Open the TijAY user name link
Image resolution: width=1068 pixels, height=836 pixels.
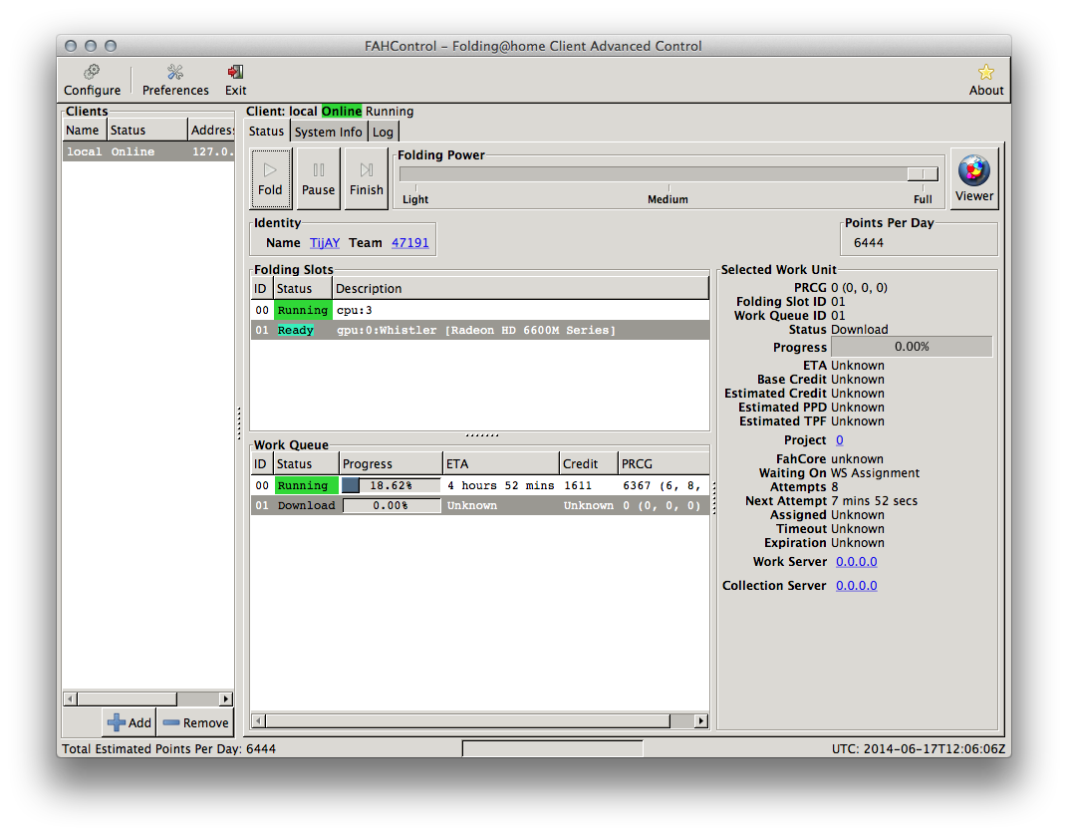point(324,242)
